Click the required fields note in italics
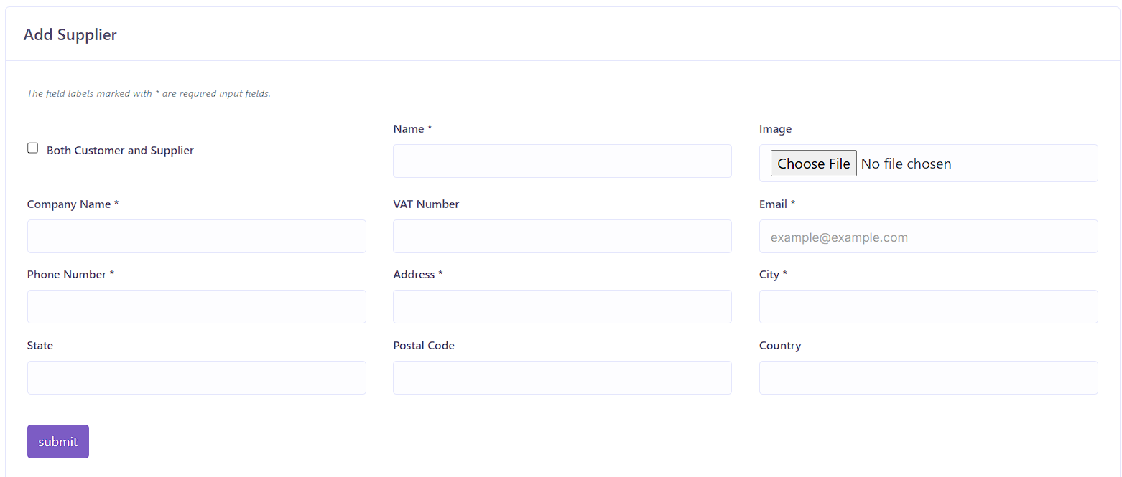This screenshot has height=477, width=1122. [x=149, y=93]
